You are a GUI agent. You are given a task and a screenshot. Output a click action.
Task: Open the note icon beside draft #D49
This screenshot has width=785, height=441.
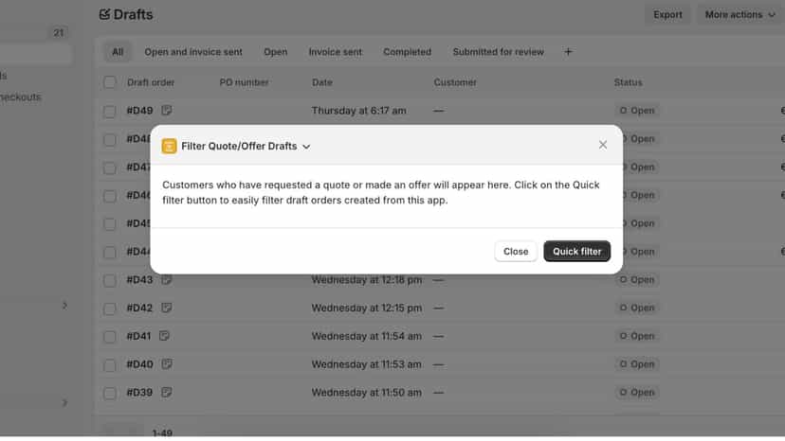tap(167, 110)
